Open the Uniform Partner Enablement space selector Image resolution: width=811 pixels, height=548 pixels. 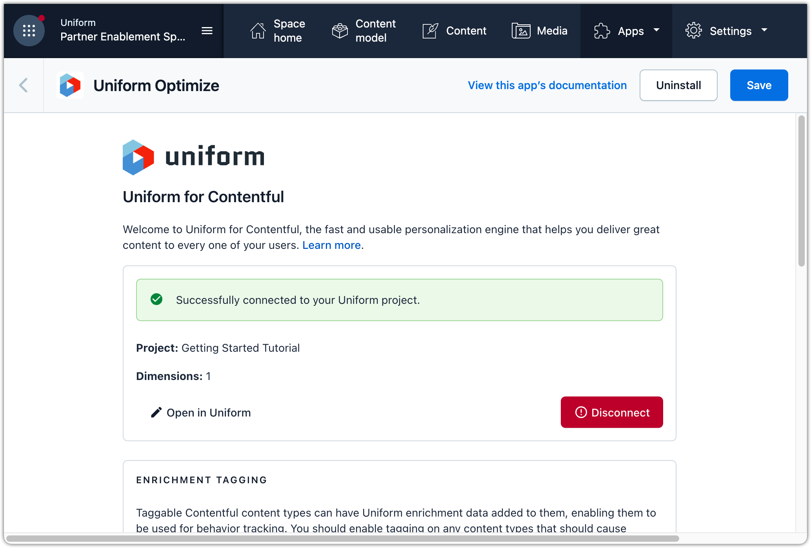tap(122, 31)
